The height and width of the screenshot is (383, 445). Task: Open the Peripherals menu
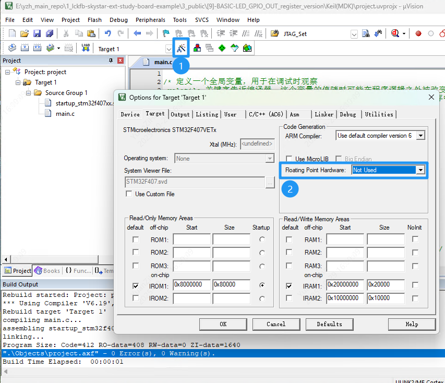[150, 20]
